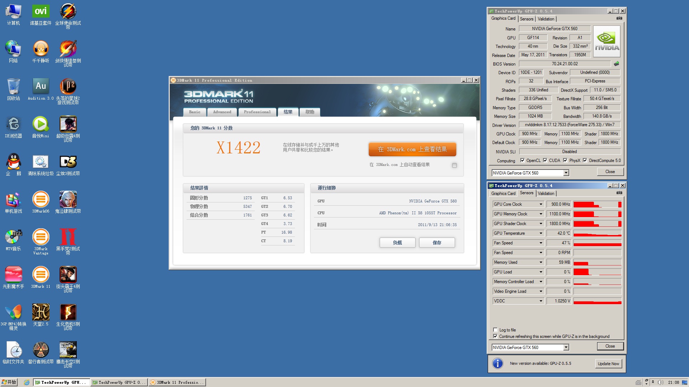Expand the GPU Core Clock sensor dropdown
689x387 pixels.
(x=541, y=204)
